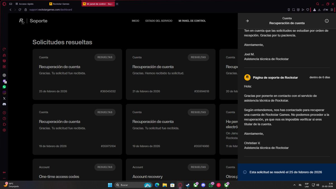Click the Windows taskbar Buscar search box
The height and width of the screenshot is (189, 336).
133,185
